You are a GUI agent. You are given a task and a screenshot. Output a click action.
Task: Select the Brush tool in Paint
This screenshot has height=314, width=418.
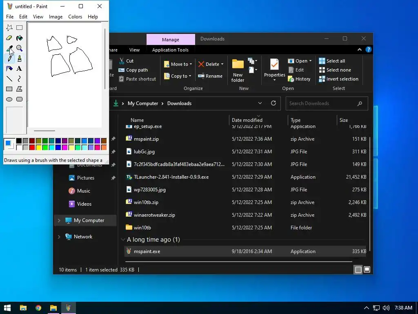click(x=20, y=58)
